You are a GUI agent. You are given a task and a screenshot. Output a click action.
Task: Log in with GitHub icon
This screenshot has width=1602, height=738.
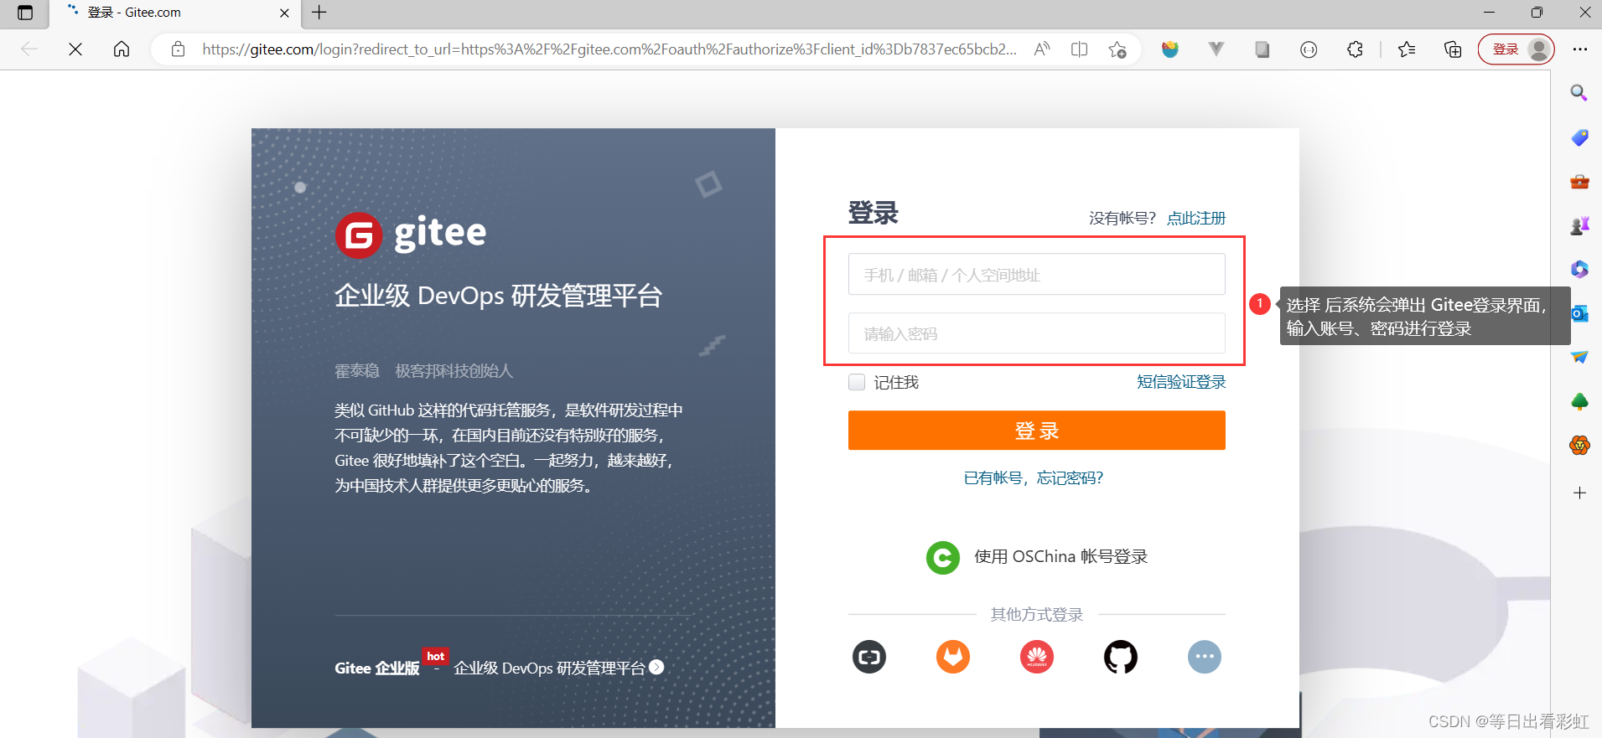(x=1121, y=657)
